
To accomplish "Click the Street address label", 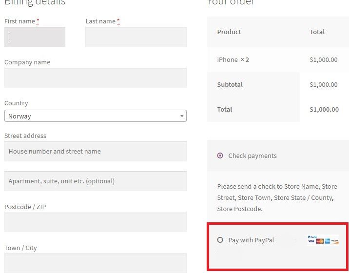I will [x=25, y=136].
